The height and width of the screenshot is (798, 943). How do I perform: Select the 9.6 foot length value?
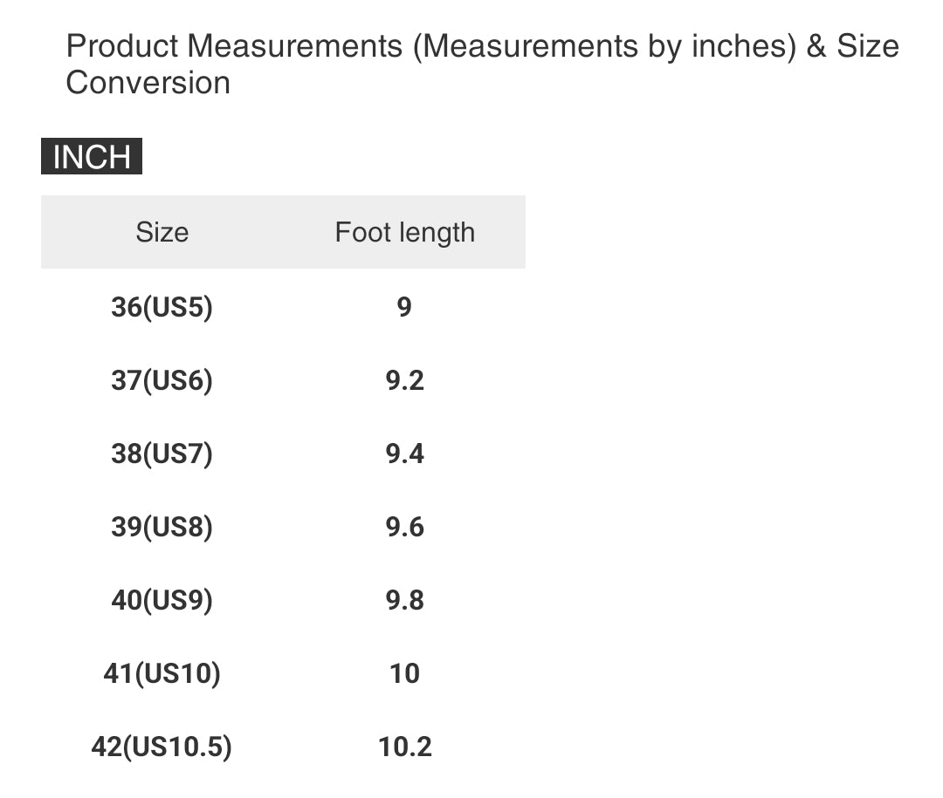pyautogui.click(x=404, y=527)
